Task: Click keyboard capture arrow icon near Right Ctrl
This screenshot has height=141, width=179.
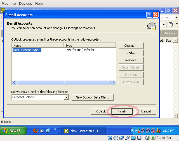Action: pyautogui.click(x=153, y=138)
